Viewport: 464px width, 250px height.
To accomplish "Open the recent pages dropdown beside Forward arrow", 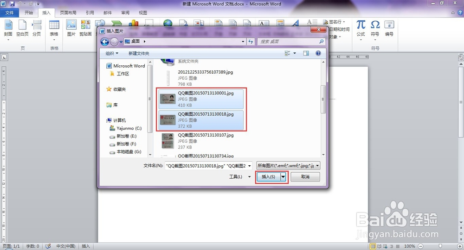I will tap(121, 42).
